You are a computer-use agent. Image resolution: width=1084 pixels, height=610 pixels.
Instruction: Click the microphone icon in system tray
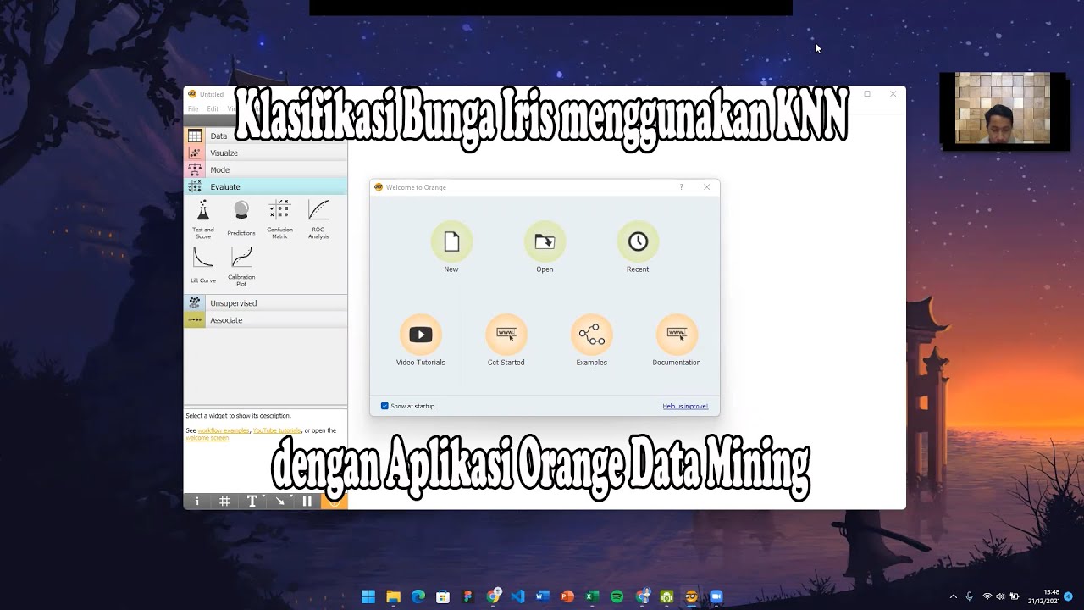pyautogui.click(x=970, y=596)
